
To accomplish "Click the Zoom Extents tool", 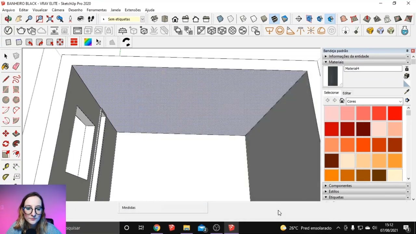I will tap(50, 19).
